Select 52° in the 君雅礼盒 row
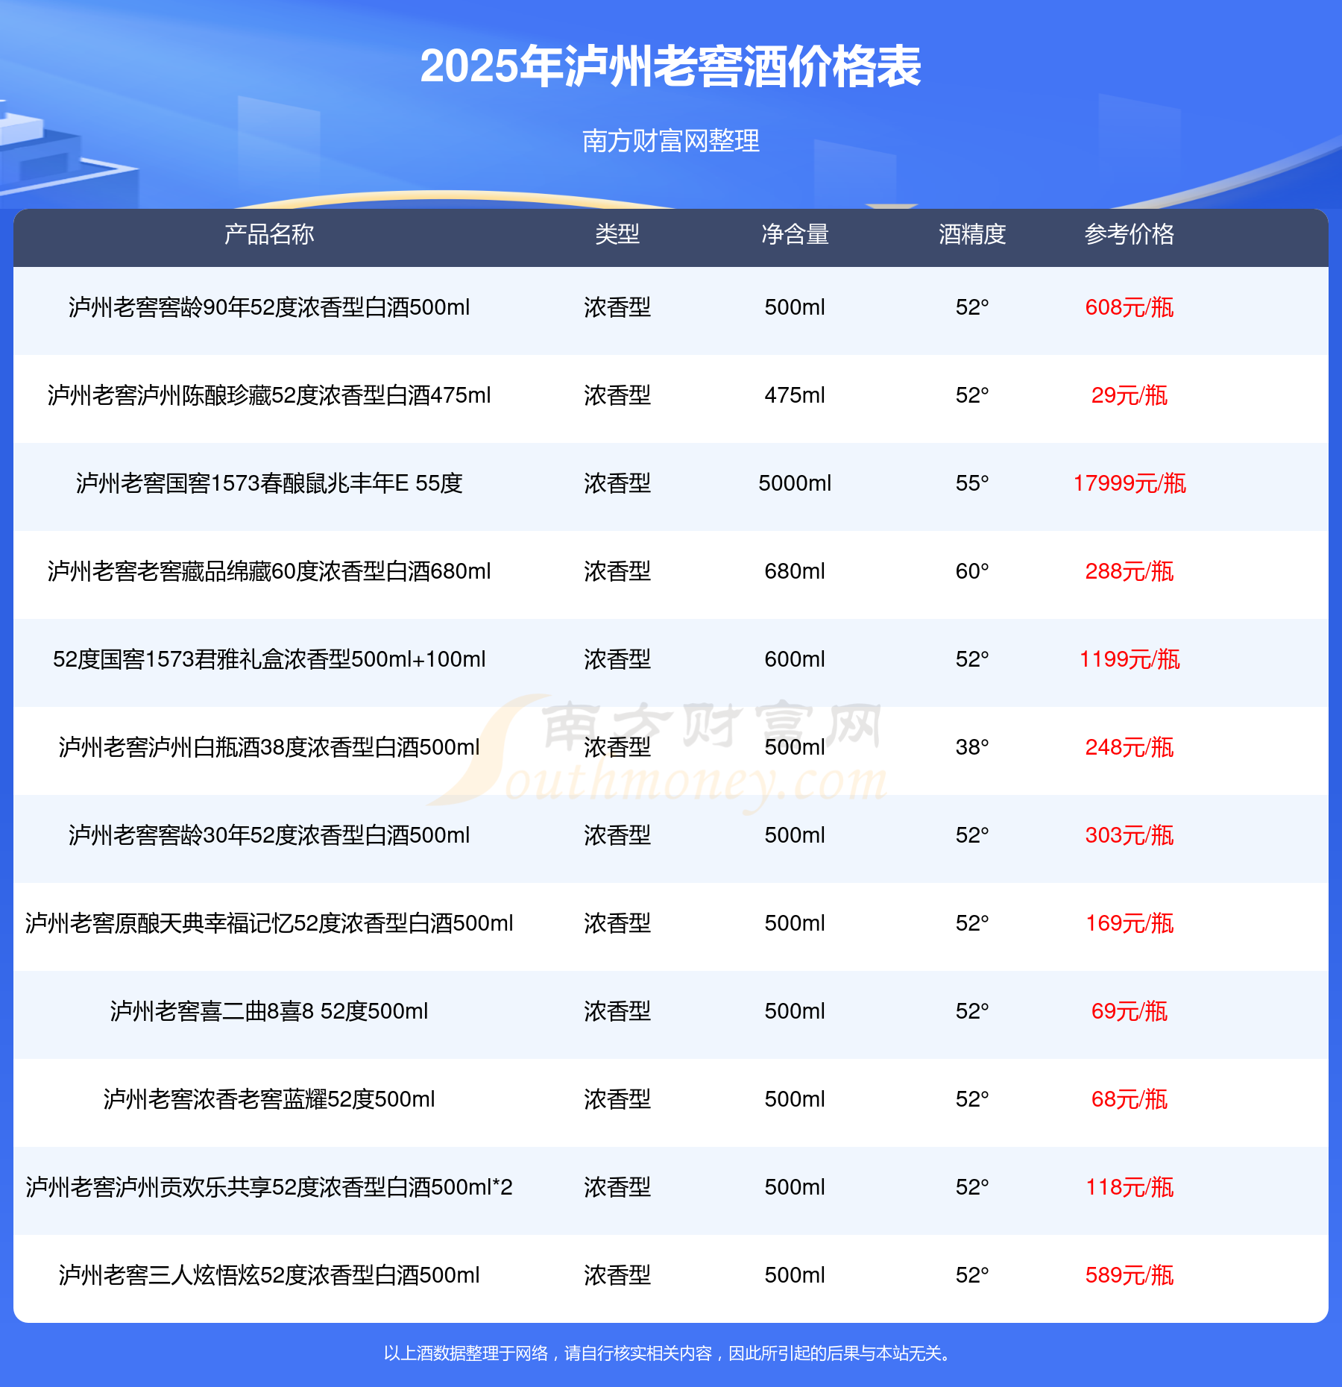 click(x=972, y=659)
